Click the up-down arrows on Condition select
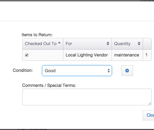 (108, 71)
